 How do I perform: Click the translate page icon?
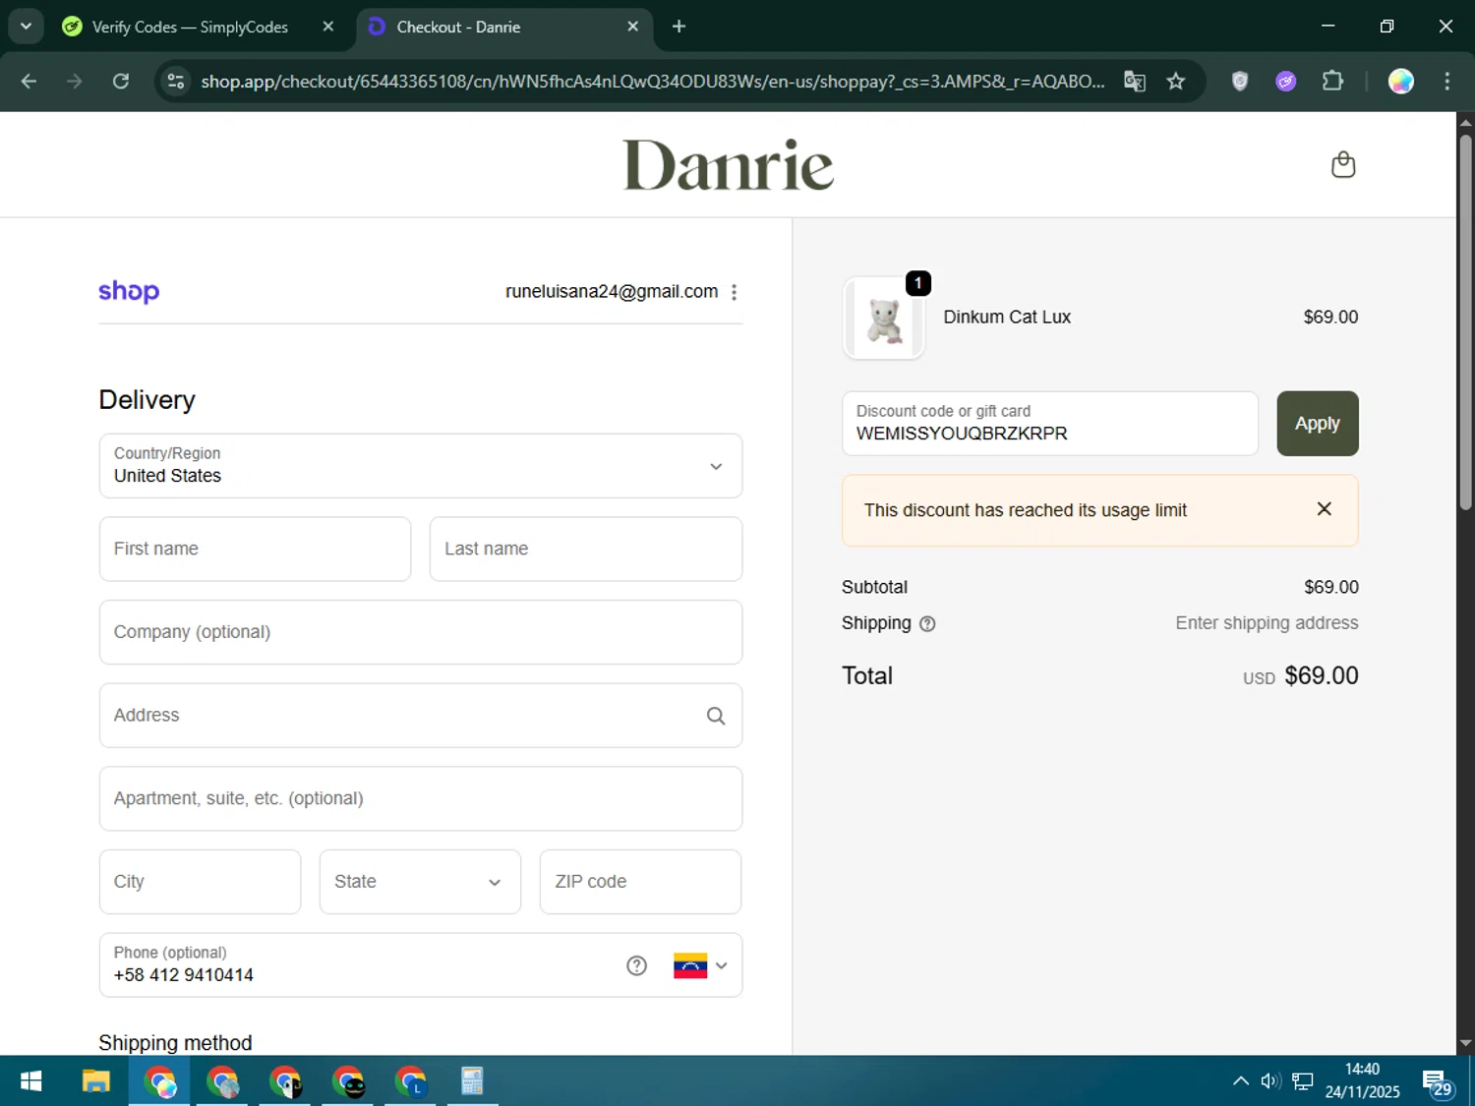point(1135,81)
